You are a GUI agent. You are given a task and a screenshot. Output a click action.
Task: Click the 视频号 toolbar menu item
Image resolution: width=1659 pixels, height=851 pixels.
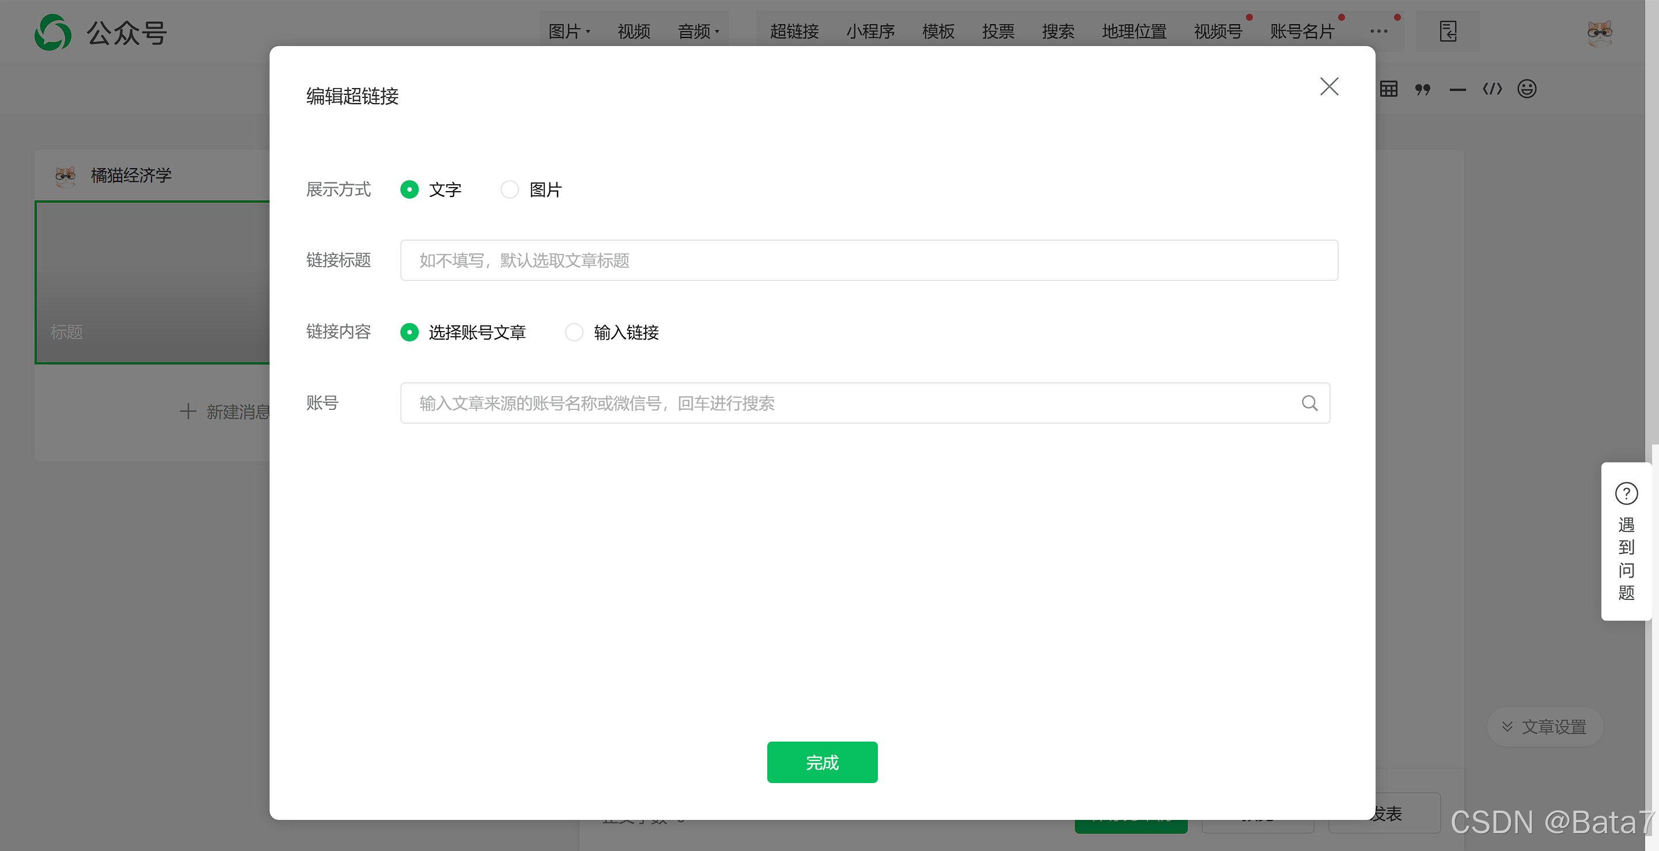pyautogui.click(x=1217, y=31)
